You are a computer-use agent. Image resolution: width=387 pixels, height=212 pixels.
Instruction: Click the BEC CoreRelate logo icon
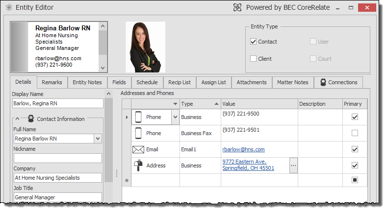[237, 7]
